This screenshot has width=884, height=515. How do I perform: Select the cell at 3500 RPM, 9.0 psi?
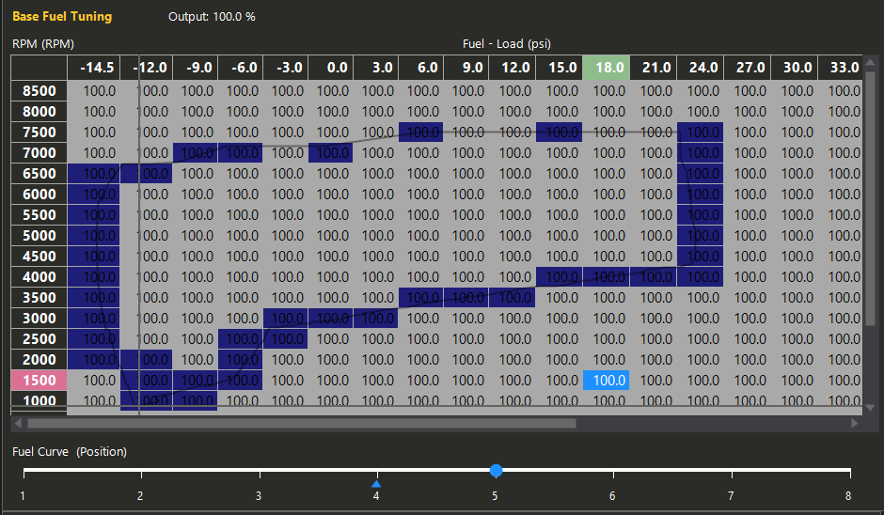(466, 298)
